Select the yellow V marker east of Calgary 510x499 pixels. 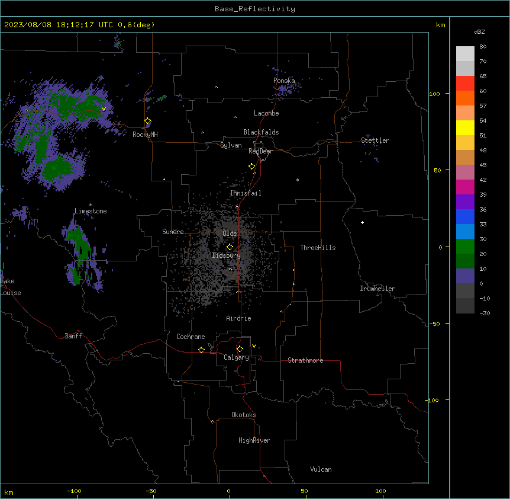[254, 346]
